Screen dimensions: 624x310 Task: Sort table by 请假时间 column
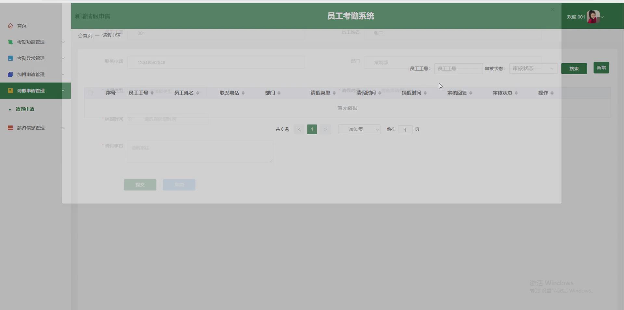[x=380, y=93]
